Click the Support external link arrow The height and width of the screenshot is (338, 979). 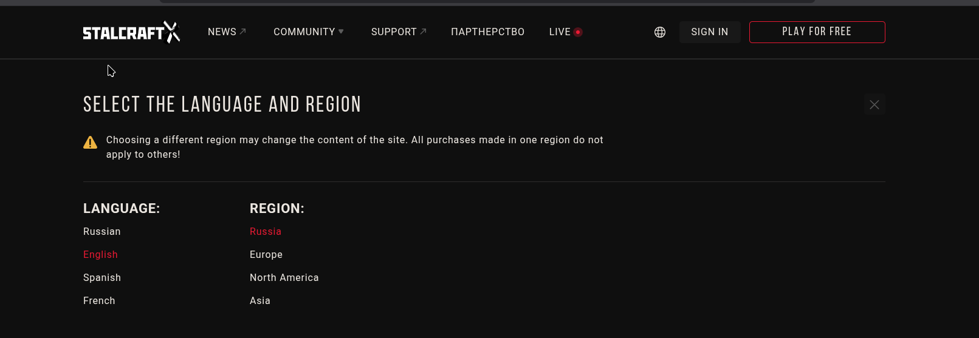(424, 32)
